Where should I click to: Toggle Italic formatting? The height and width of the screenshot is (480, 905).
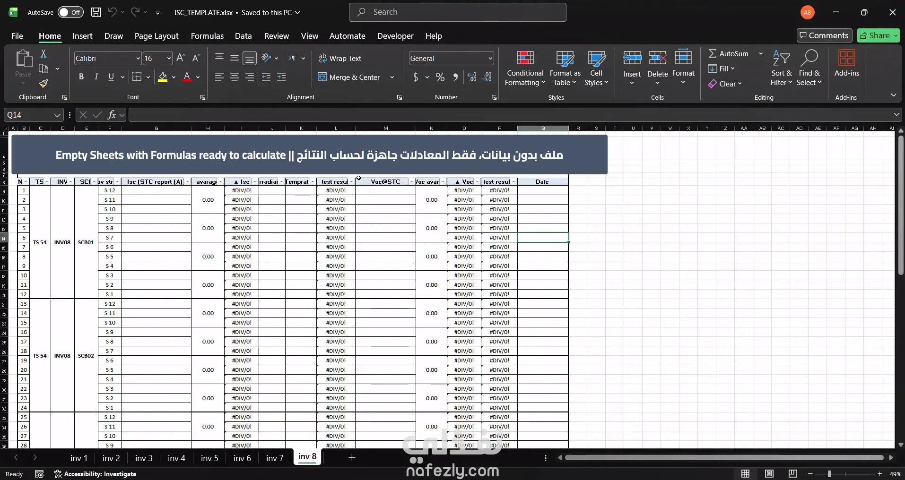[x=96, y=77]
